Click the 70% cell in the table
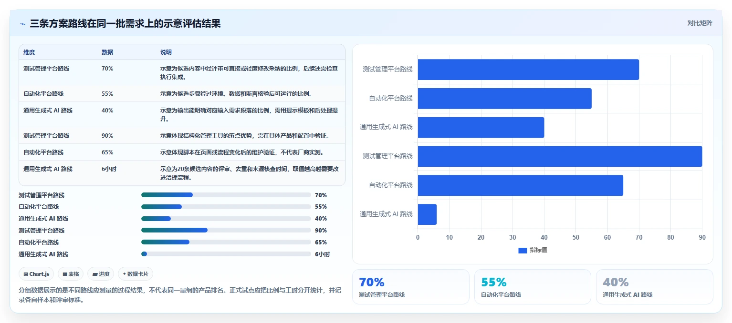The height and width of the screenshot is (323, 732). (107, 69)
